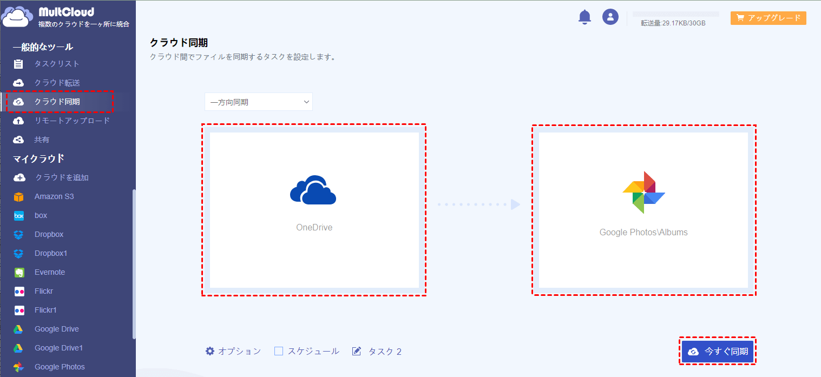Screen dimensions: 821x377
Task: Enable the スケジュール checkbox
Action: click(279, 351)
